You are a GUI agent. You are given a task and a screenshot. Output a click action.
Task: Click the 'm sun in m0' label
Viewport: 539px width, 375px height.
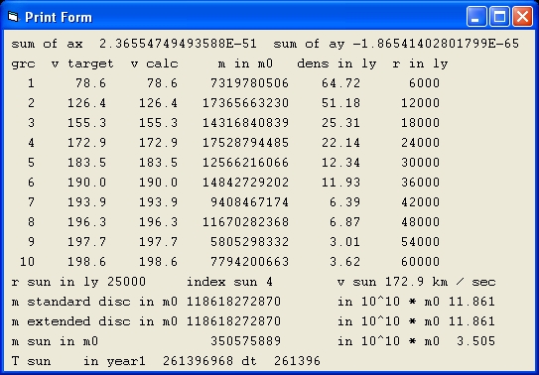[x=55, y=341]
